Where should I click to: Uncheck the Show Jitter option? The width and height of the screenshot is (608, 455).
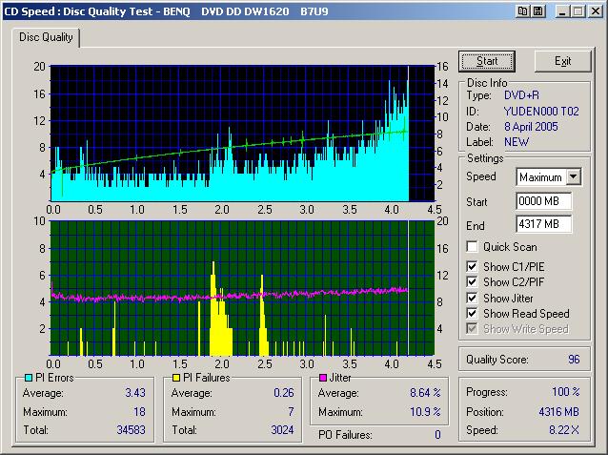tap(472, 298)
